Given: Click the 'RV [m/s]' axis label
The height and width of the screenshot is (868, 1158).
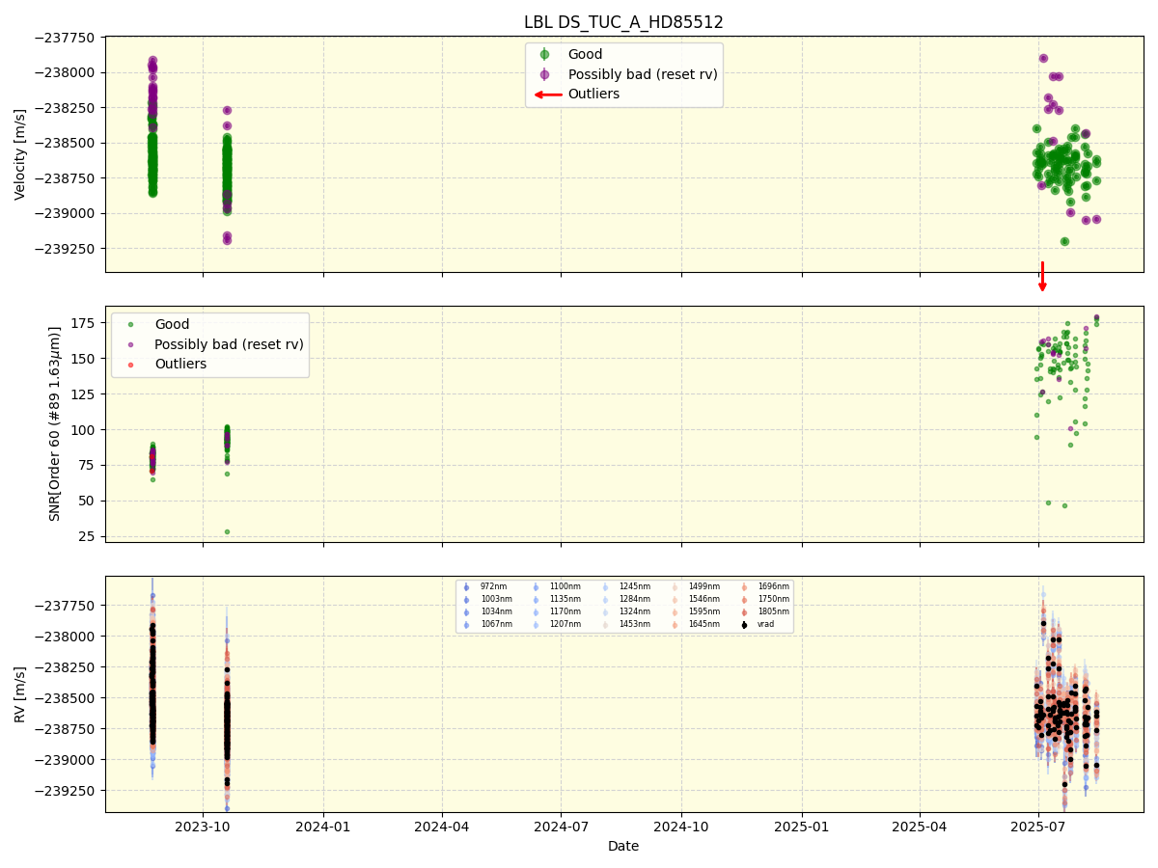Looking at the screenshot, I should pyautogui.click(x=20, y=694).
